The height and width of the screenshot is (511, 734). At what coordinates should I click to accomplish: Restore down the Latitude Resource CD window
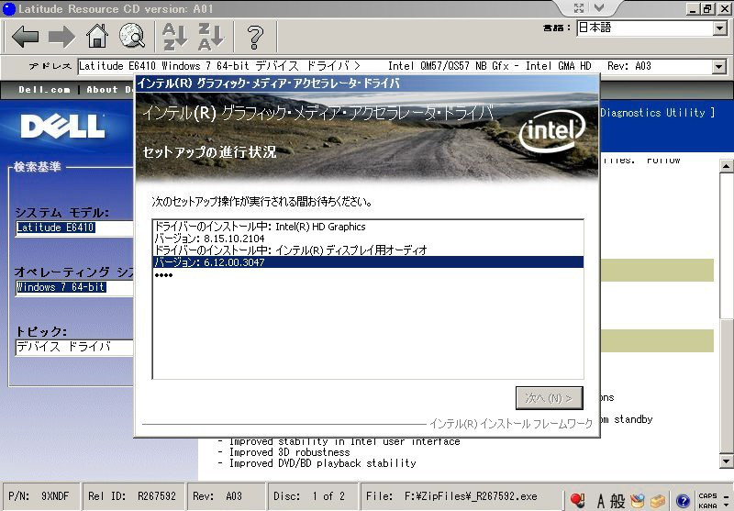(x=708, y=8)
